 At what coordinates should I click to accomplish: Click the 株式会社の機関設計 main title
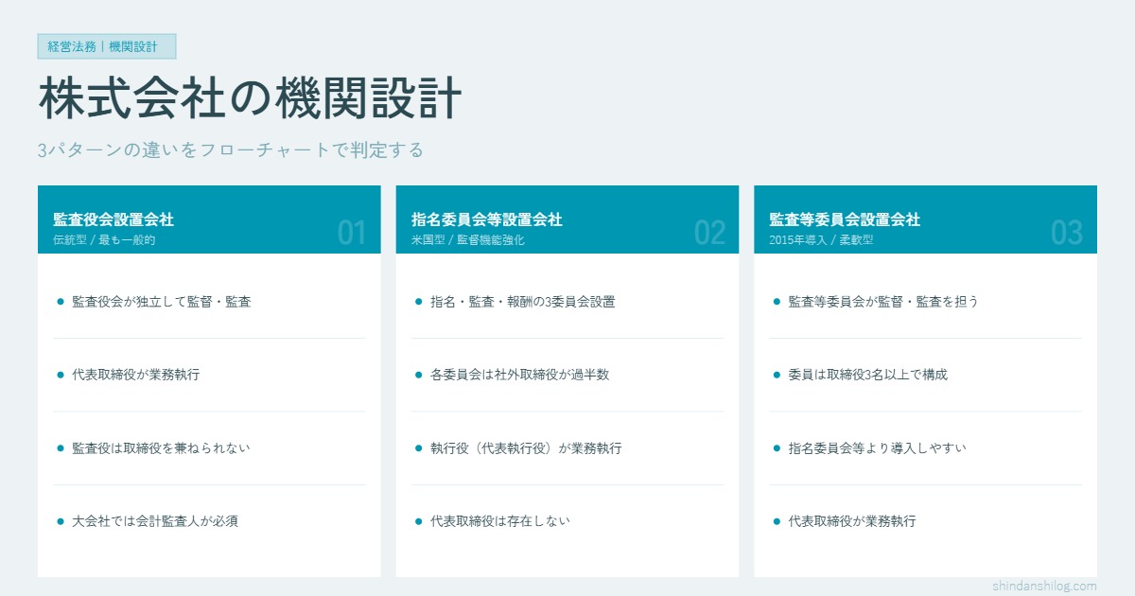click(250, 99)
